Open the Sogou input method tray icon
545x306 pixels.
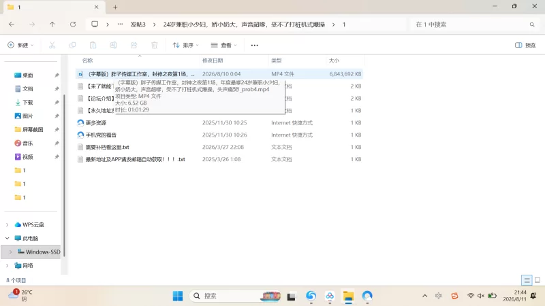pos(454,296)
